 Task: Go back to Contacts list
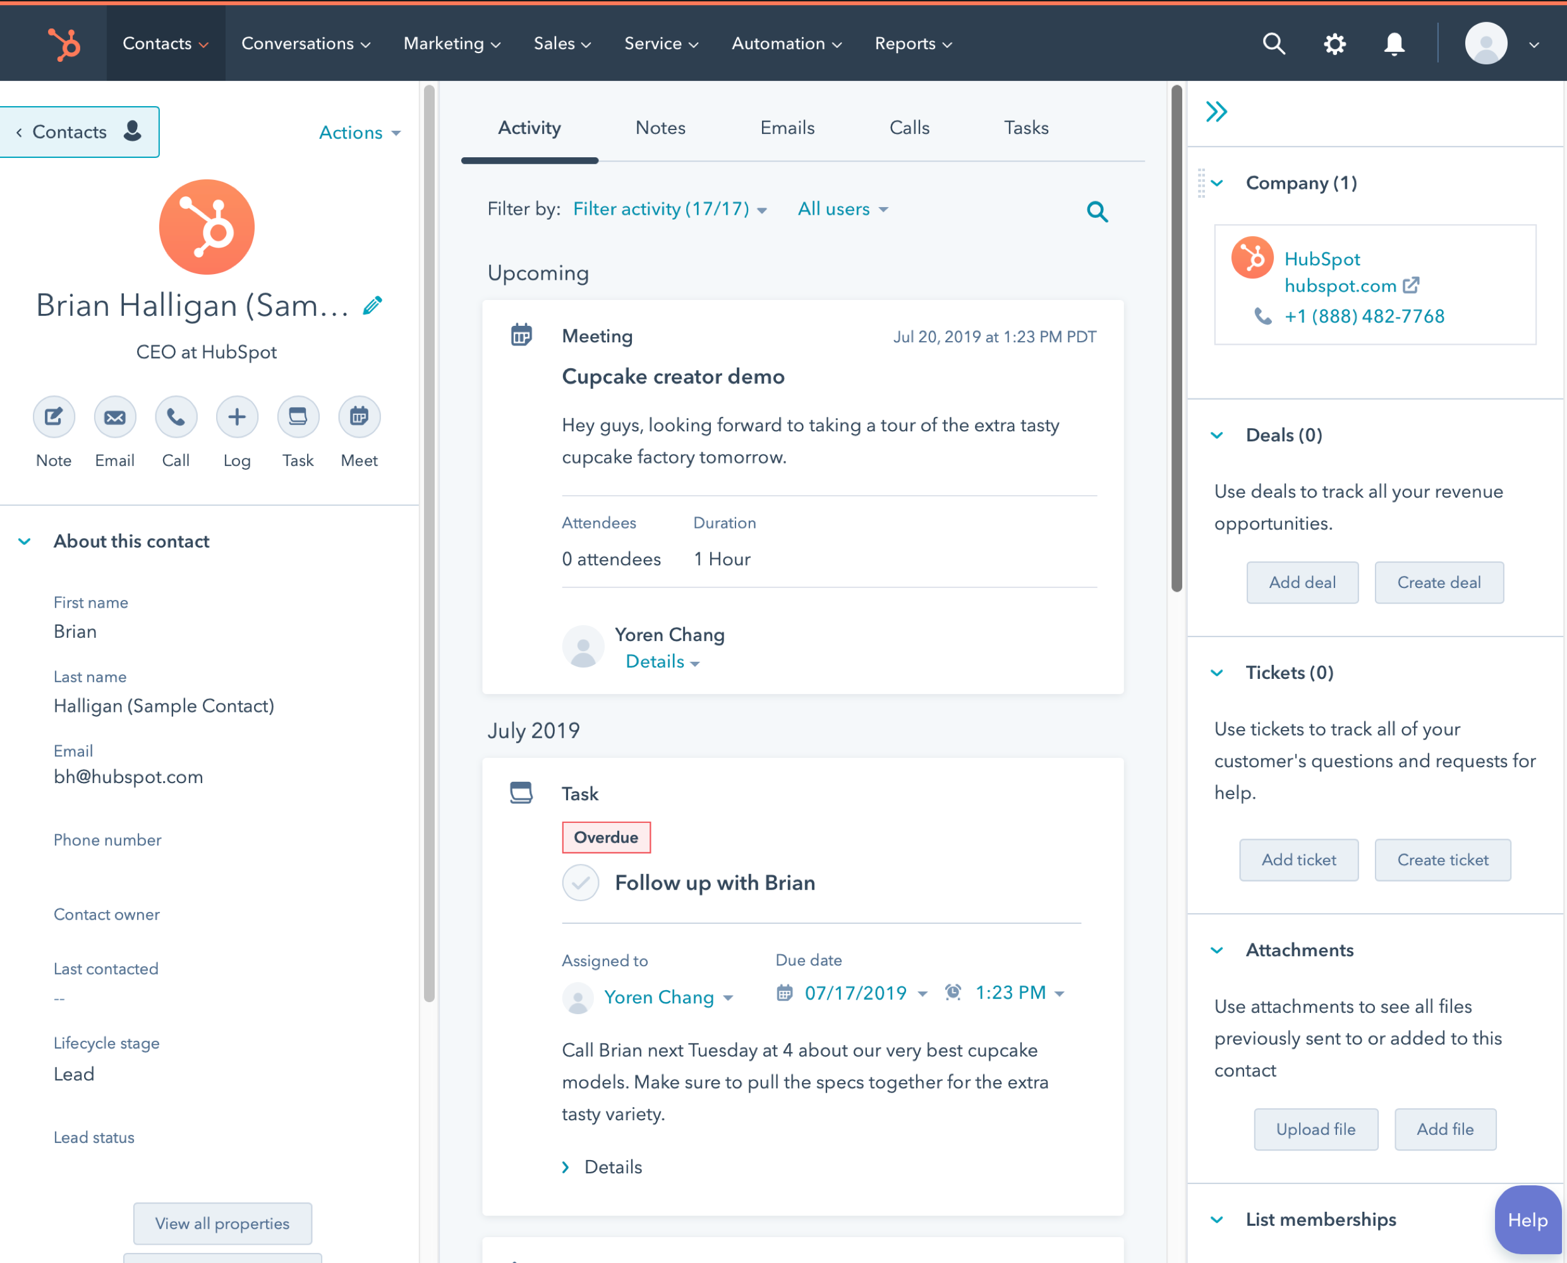click(x=78, y=132)
